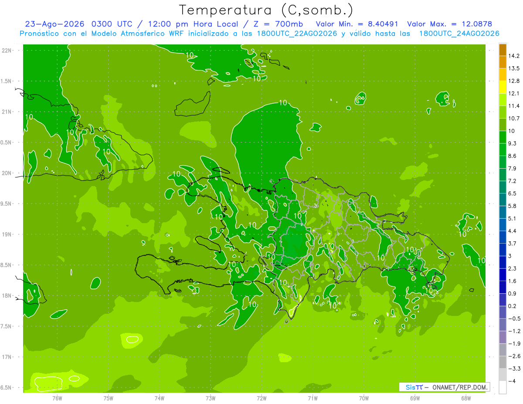This screenshot has height=404, width=523.
Task: Click valid-until time "1800UTC_24AGO2026"
Action: pyautogui.click(x=459, y=34)
